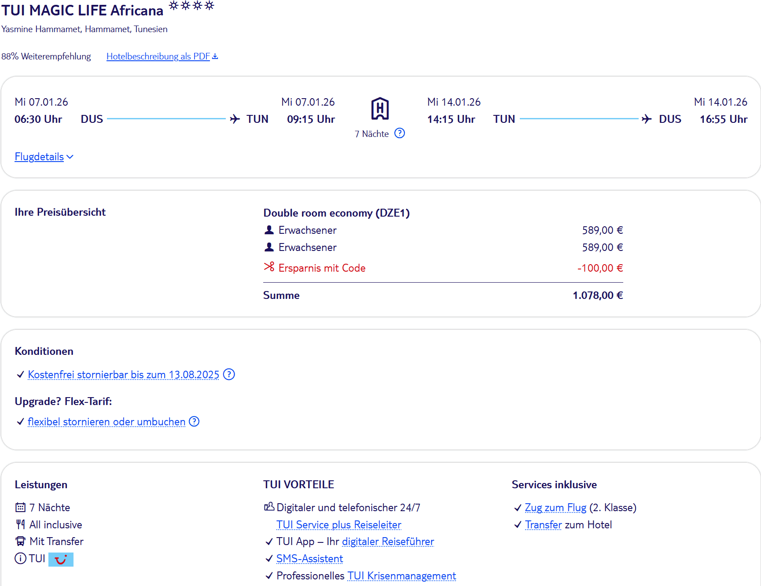Open the help icon next to 7 Nächte

coord(399,133)
